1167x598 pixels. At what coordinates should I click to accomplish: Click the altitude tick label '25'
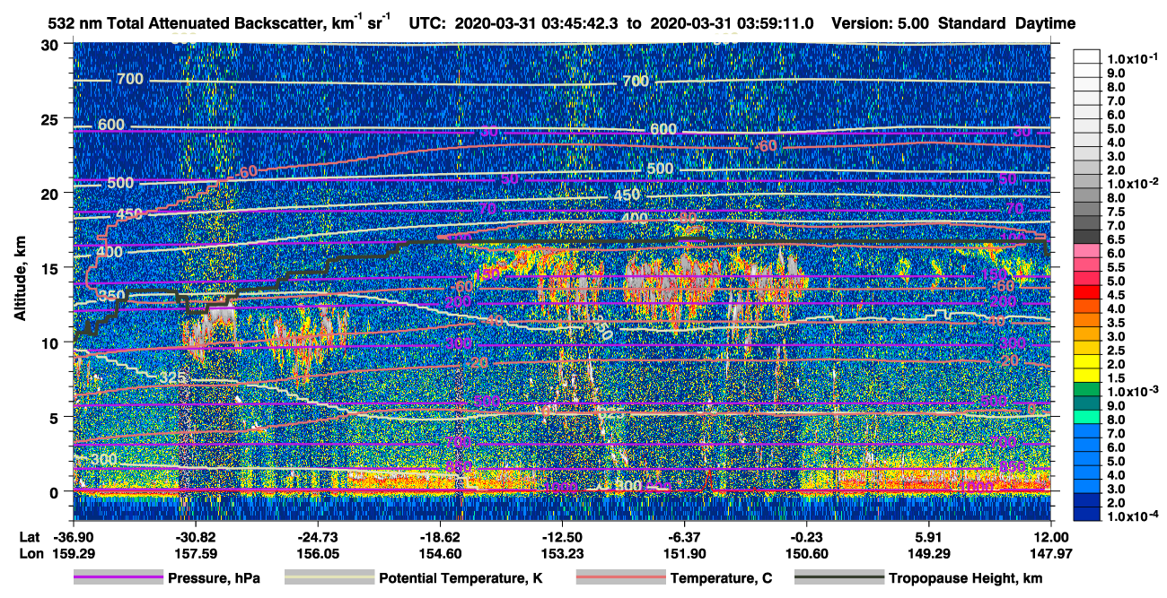pos(52,118)
